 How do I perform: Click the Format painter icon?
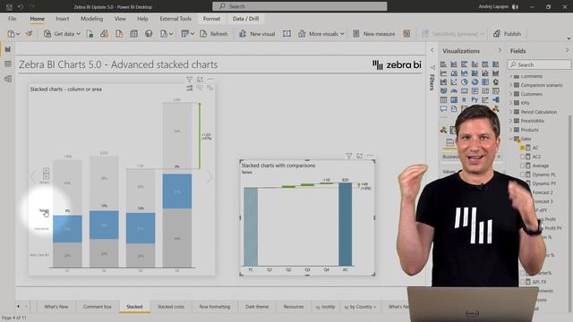click(29, 34)
